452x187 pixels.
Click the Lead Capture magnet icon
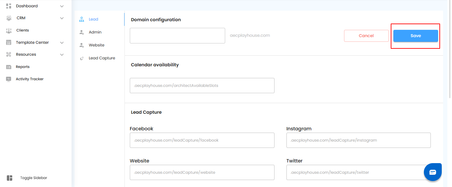81,58
